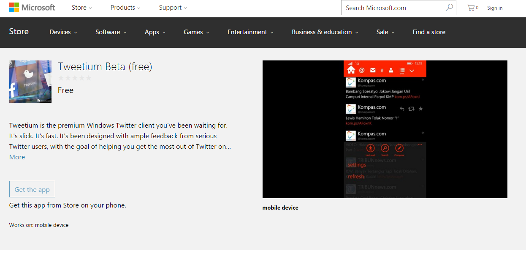This screenshot has width=526, height=254.
Task: Open the shopping cart
Action: (x=473, y=8)
